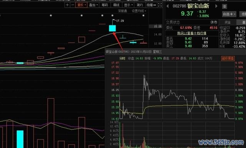Click the small grey icon beside stock name

click(x=224, y=7)
